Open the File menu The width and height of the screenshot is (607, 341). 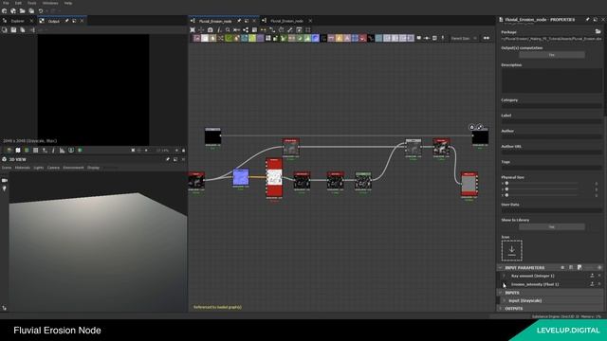(6, 3)
